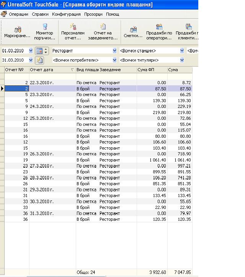
Task: Open Продажби по клиенти report
Action: pos(188,31)
